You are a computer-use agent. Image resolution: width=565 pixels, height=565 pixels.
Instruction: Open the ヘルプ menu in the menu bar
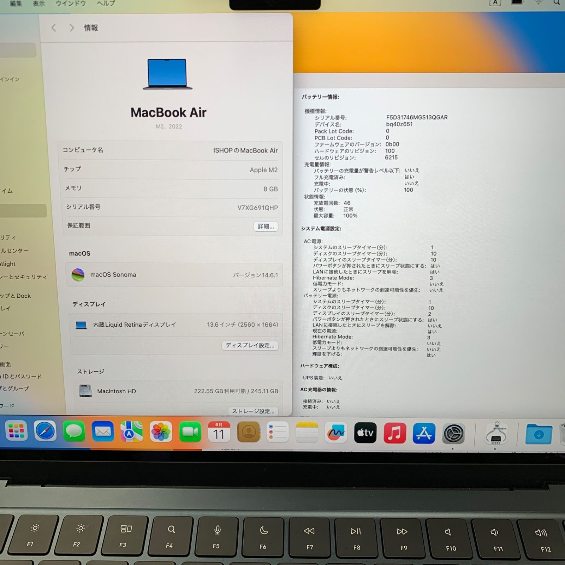point(105,4)
